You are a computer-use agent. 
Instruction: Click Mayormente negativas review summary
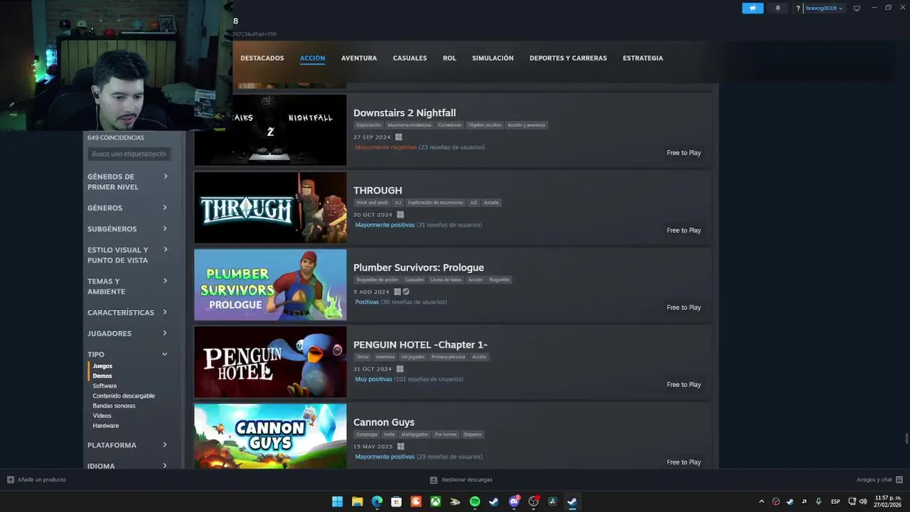coord(386,147)
